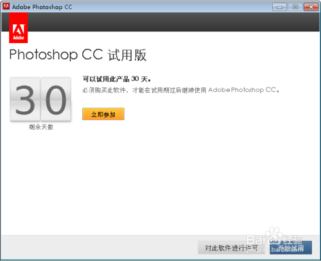Click the orange 立即参加 button
Viewport: 321px width, 261px height.
(103, 114)
